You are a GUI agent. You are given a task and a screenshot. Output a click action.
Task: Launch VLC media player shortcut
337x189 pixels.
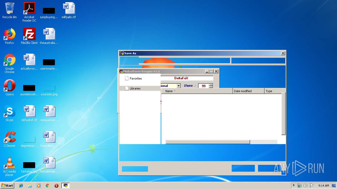[x=9, y=167]
